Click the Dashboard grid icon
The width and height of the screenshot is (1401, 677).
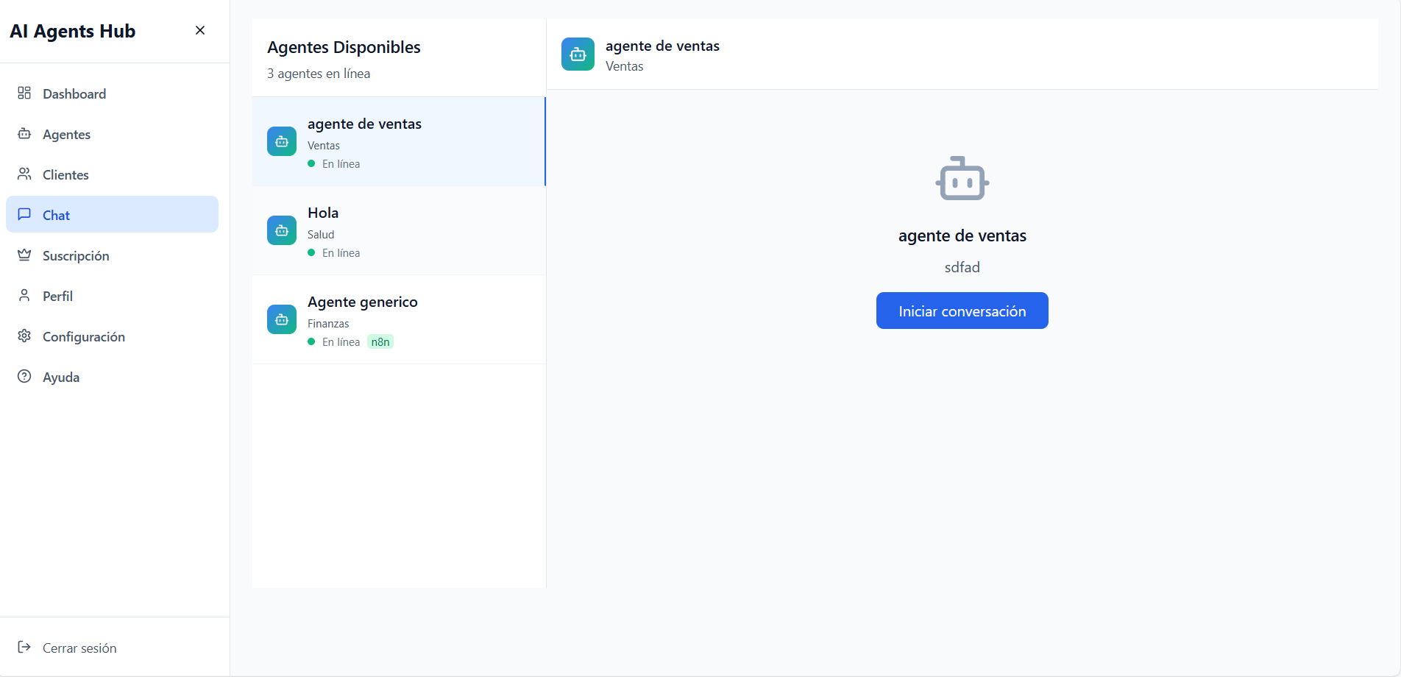coord(24,93)
